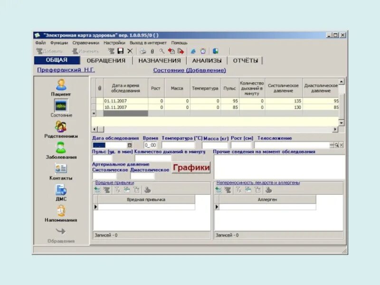The width and height of the screenshot is (380, 285).
Task: Open the Состояние sidebar section
Action: tap(61, 108)
